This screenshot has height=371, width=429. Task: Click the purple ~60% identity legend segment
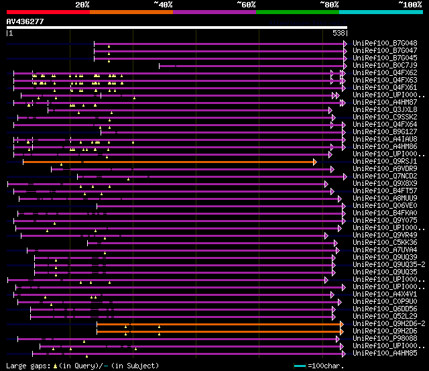[x=214, y=12]
